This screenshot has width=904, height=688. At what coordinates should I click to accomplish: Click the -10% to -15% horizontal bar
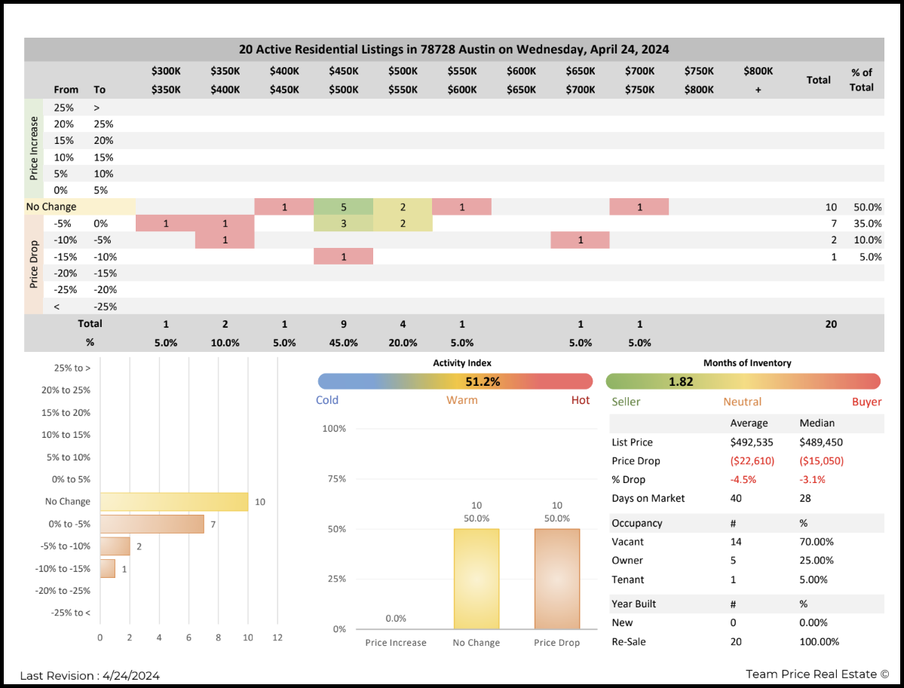[107, 568]
